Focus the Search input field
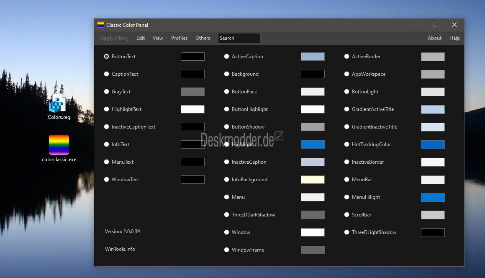The width and height of the screenshot is (485, 278). coord(239,38)
